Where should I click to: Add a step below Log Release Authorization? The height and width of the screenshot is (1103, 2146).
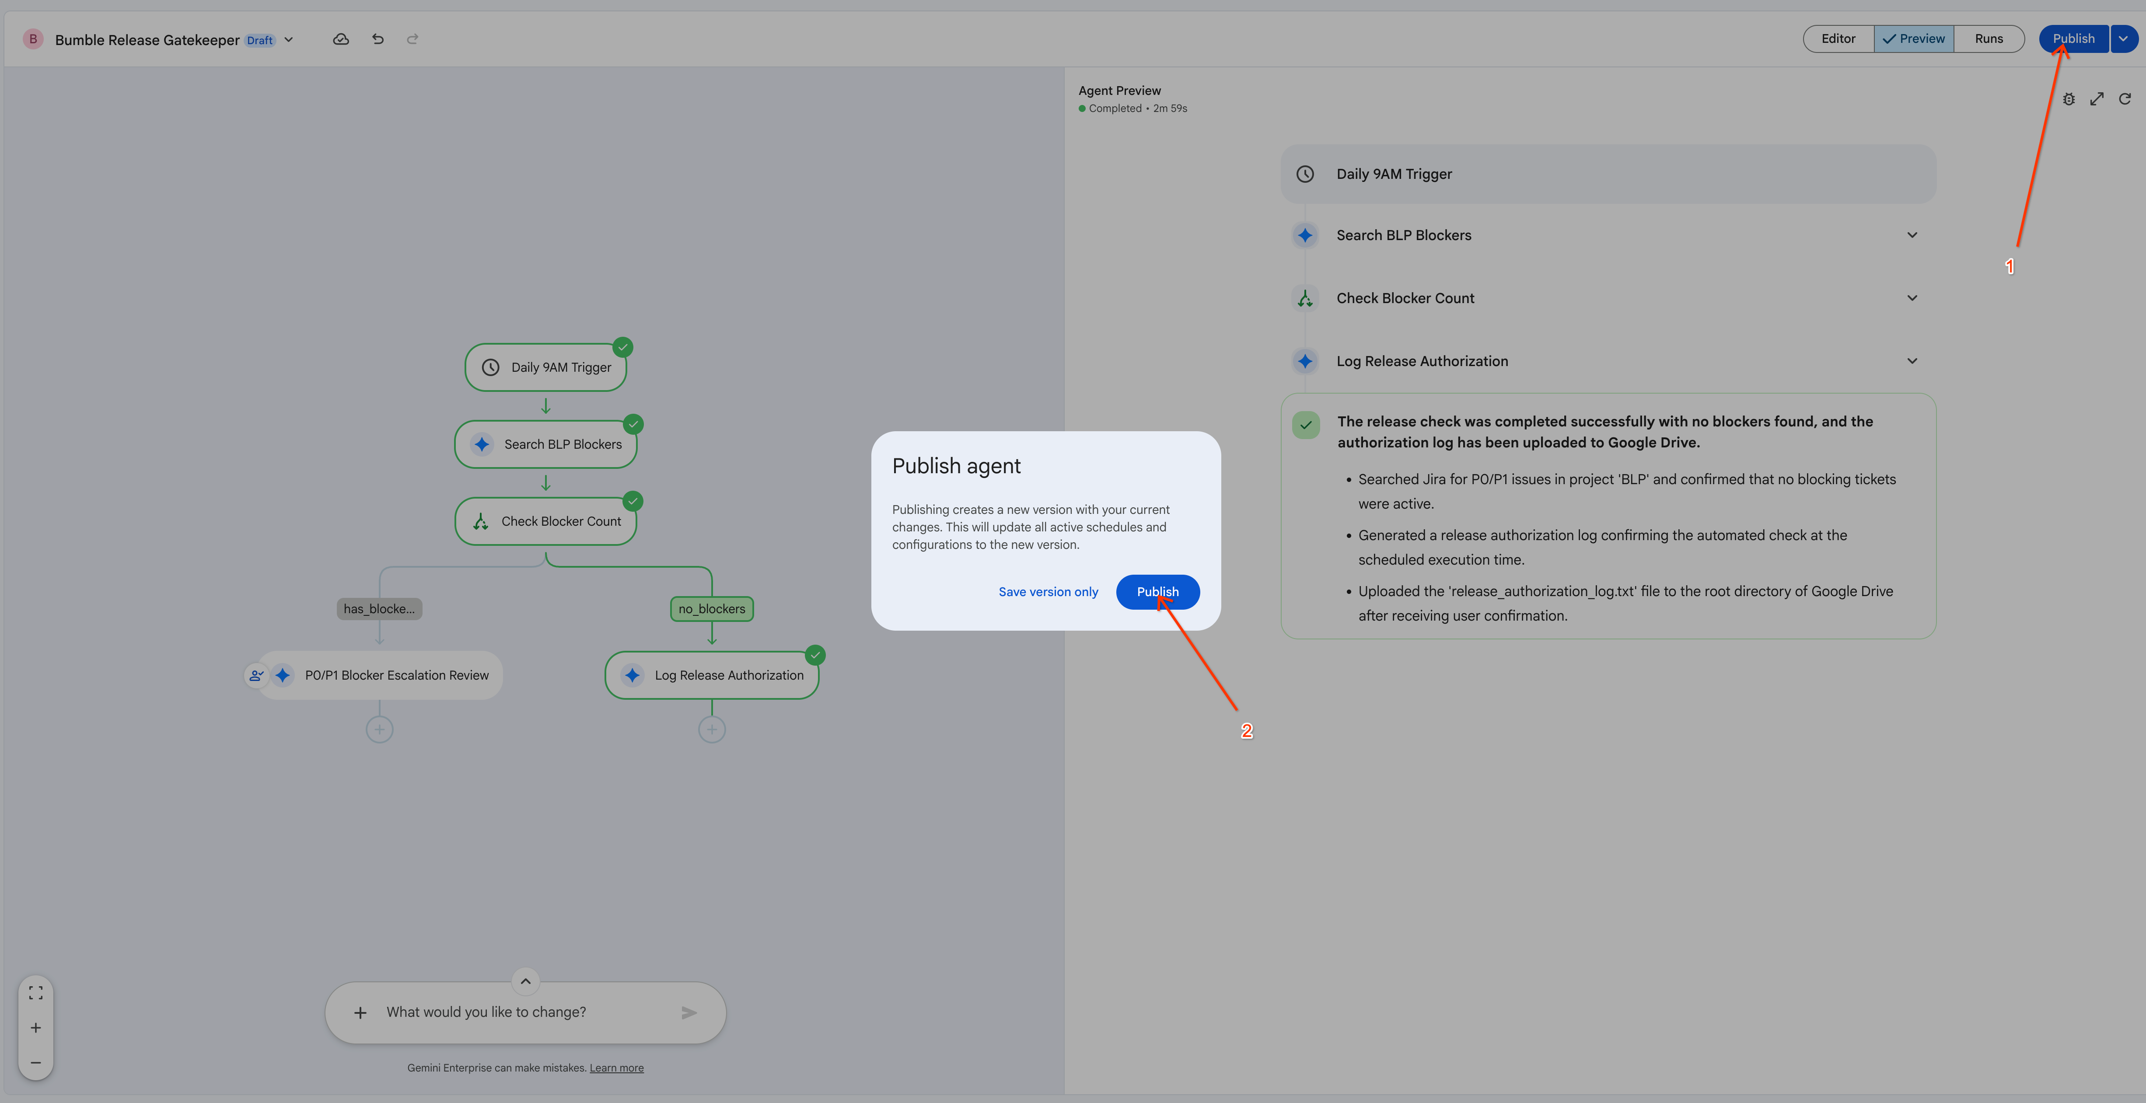coord(711,730)
